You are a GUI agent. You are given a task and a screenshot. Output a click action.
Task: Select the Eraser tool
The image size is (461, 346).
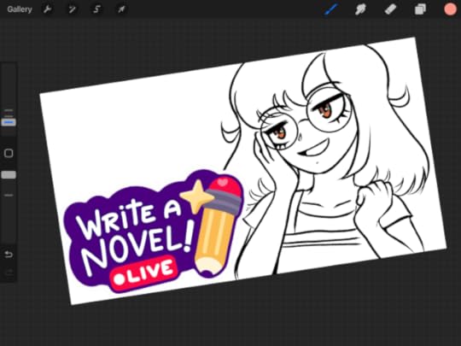pyautogui.click(x=390, y=9)
